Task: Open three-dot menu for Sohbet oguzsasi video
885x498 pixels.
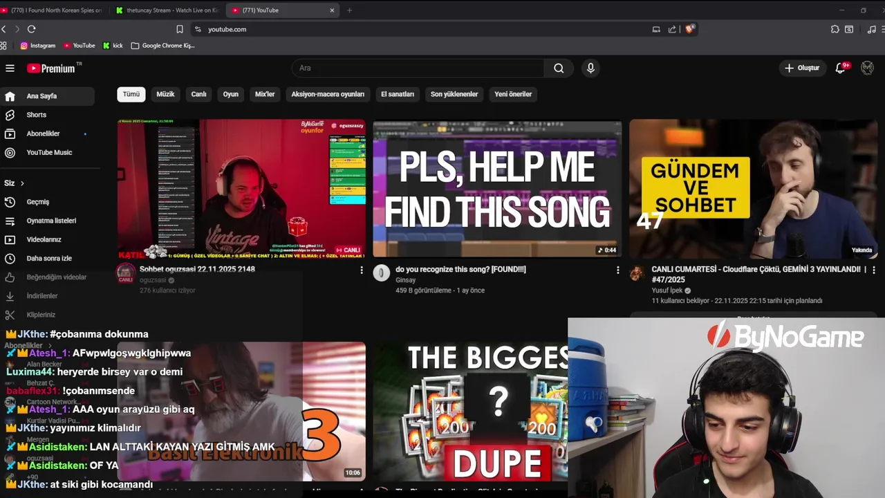Action: (361, 270)
